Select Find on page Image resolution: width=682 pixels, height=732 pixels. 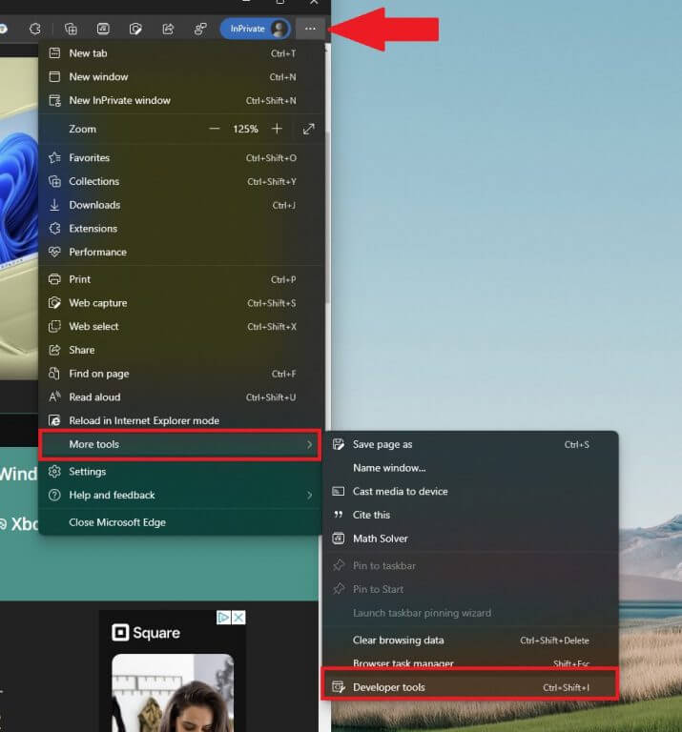(x=181, y=374)
